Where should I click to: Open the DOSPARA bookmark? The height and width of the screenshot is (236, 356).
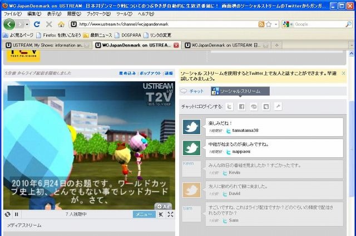pos(128,35)
